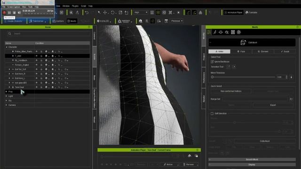The image size is (301, 169).
Task: Toggle Ignore Backfaces checkbox
Action: 212,61
